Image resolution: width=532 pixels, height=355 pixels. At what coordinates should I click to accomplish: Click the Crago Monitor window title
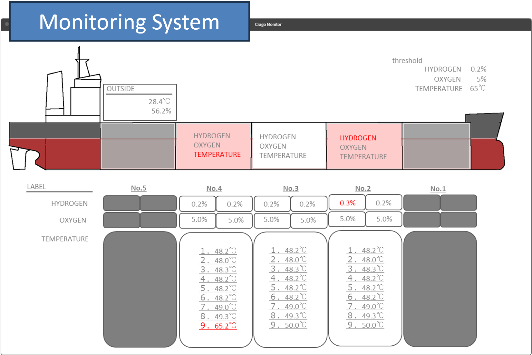(268, 25)
